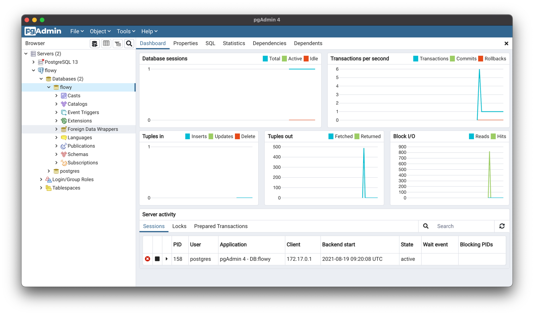This screenshot has height=315, width=534.
Task: Click the Query Tool icon in Browser toolbar
Action: coord(95,43)
